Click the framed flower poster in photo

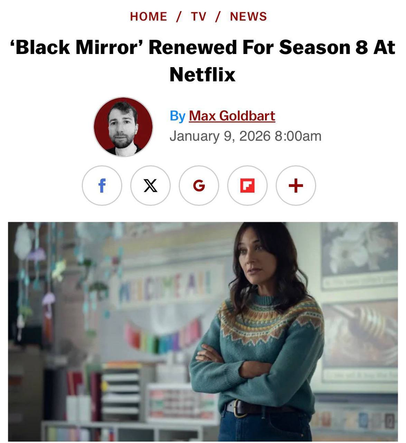[359, 255]
